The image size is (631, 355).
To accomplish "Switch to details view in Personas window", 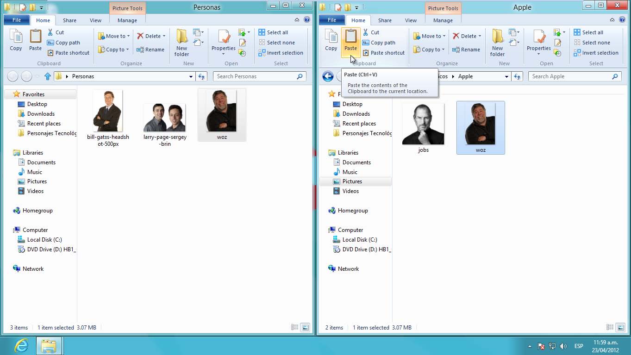I will point(294,327).
